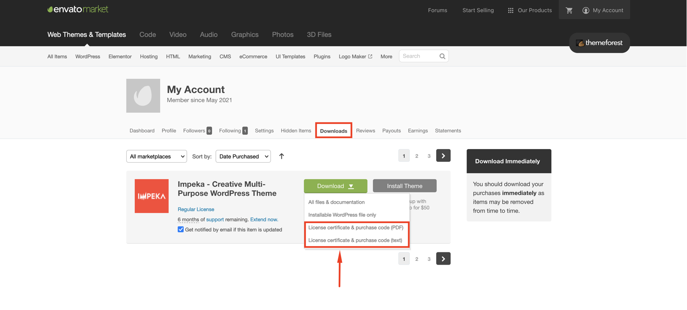The image size is (687, 310).
Task: Open the shopping cart
Action: click(569, 10)
